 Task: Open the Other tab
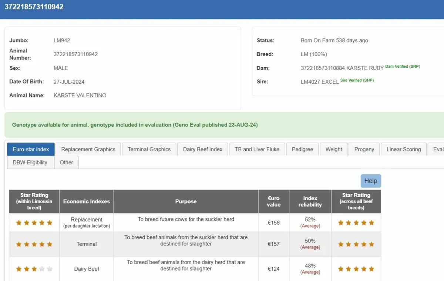66,162
